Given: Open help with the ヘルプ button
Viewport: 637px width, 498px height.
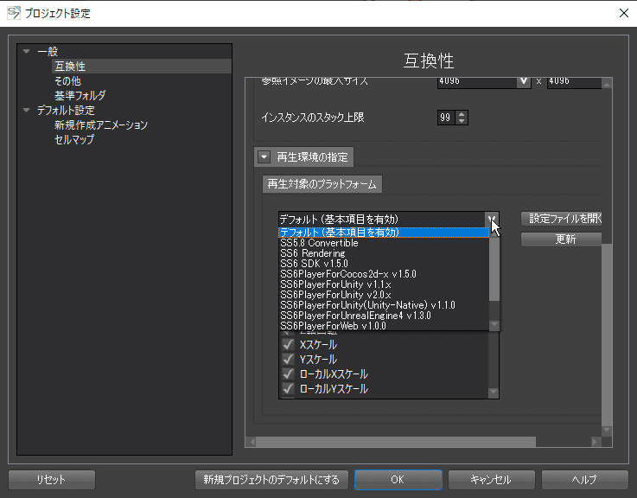Looking at the screenshot, I should (585, 480).
